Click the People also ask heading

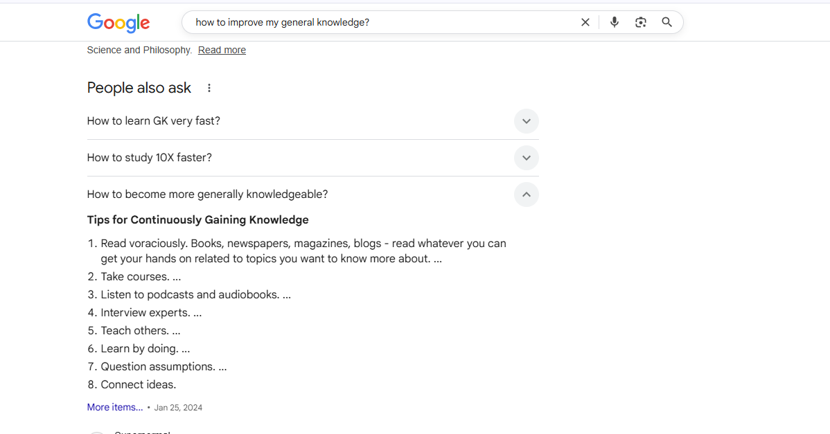coord(139,88)
